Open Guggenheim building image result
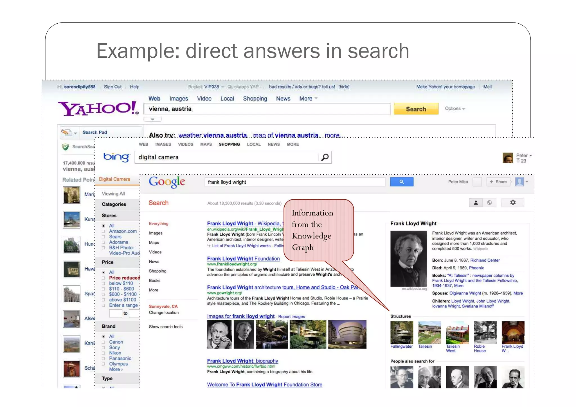The width and height of the screenshot is (576, 407). tap(347, 334)
